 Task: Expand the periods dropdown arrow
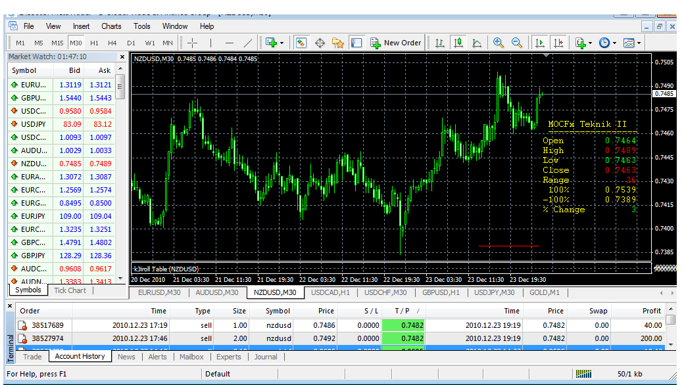[x=615, y=43]
